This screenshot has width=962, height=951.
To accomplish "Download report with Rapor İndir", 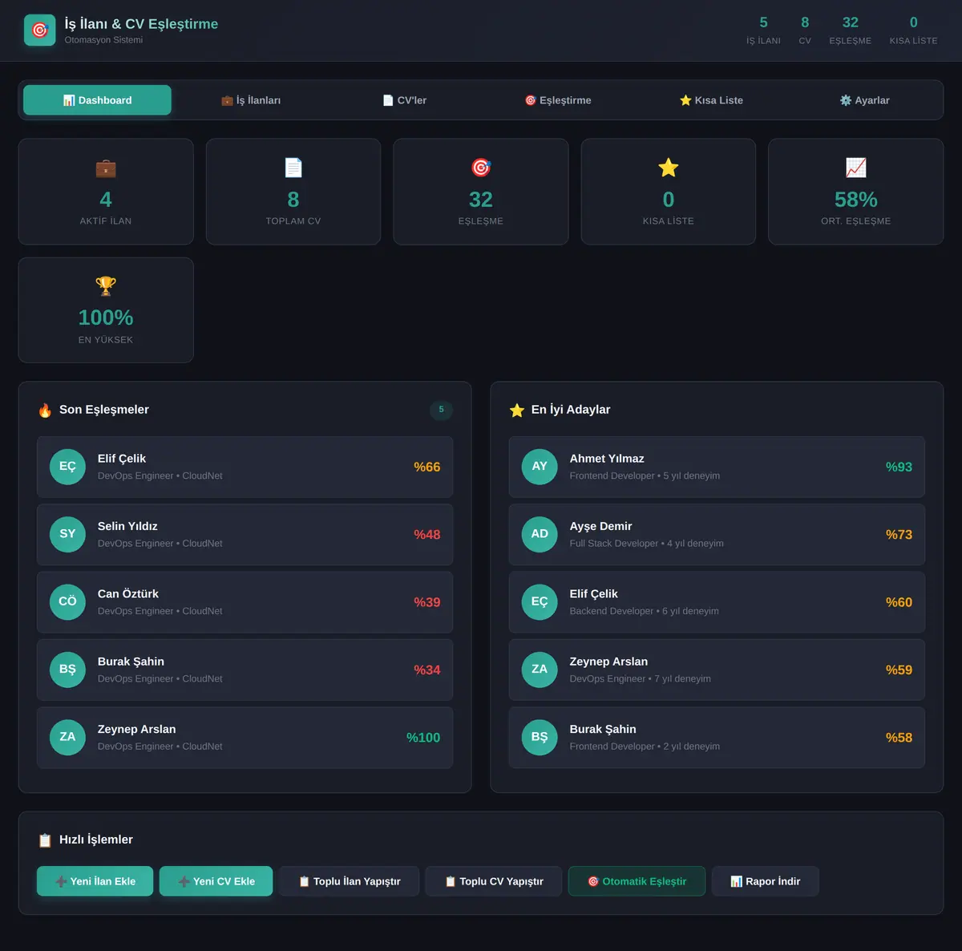I will (765, 881).
